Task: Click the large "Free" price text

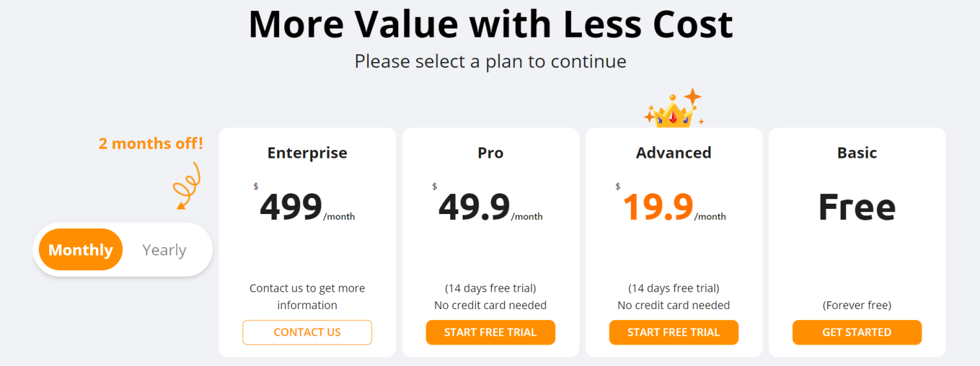Action: (856, 207)
